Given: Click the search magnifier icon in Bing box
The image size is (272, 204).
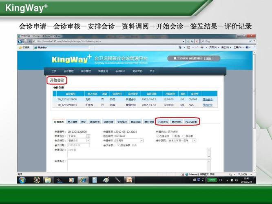Looking at the screenshot, I should click(250, 41).
